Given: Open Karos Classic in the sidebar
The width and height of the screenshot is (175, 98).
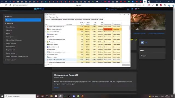Looking at the screenshot, I should [x=10, y=27].
